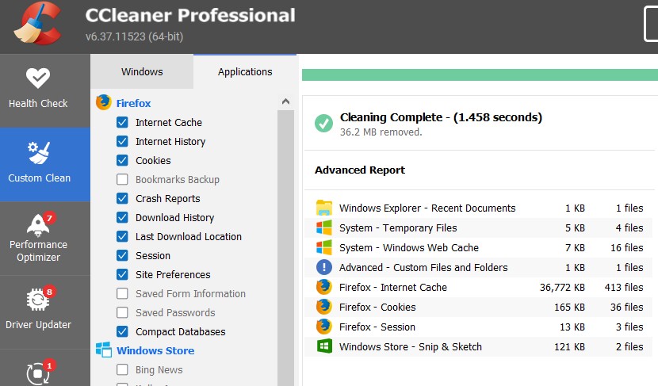Click the Firefox Cookies report icon

point(324,307)
